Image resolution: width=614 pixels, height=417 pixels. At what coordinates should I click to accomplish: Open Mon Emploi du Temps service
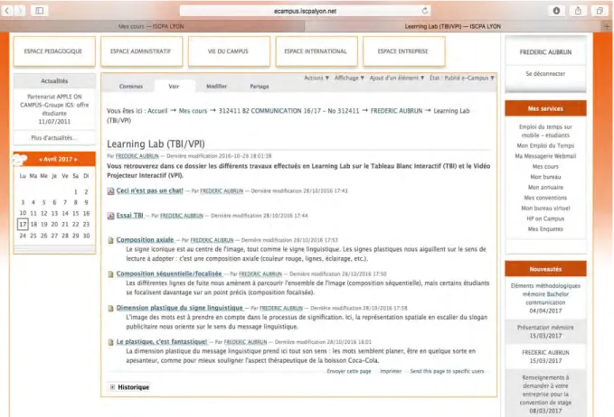point(545,146)
